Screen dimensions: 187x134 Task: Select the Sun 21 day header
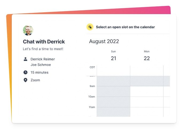[x=114, y=56]
